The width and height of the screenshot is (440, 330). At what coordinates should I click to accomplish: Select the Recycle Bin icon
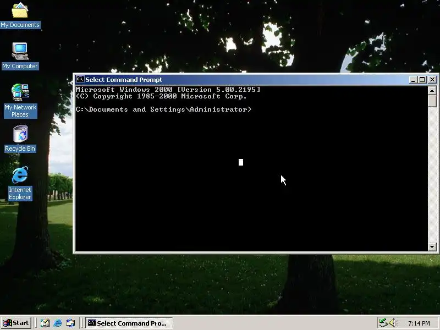(20, 139)
